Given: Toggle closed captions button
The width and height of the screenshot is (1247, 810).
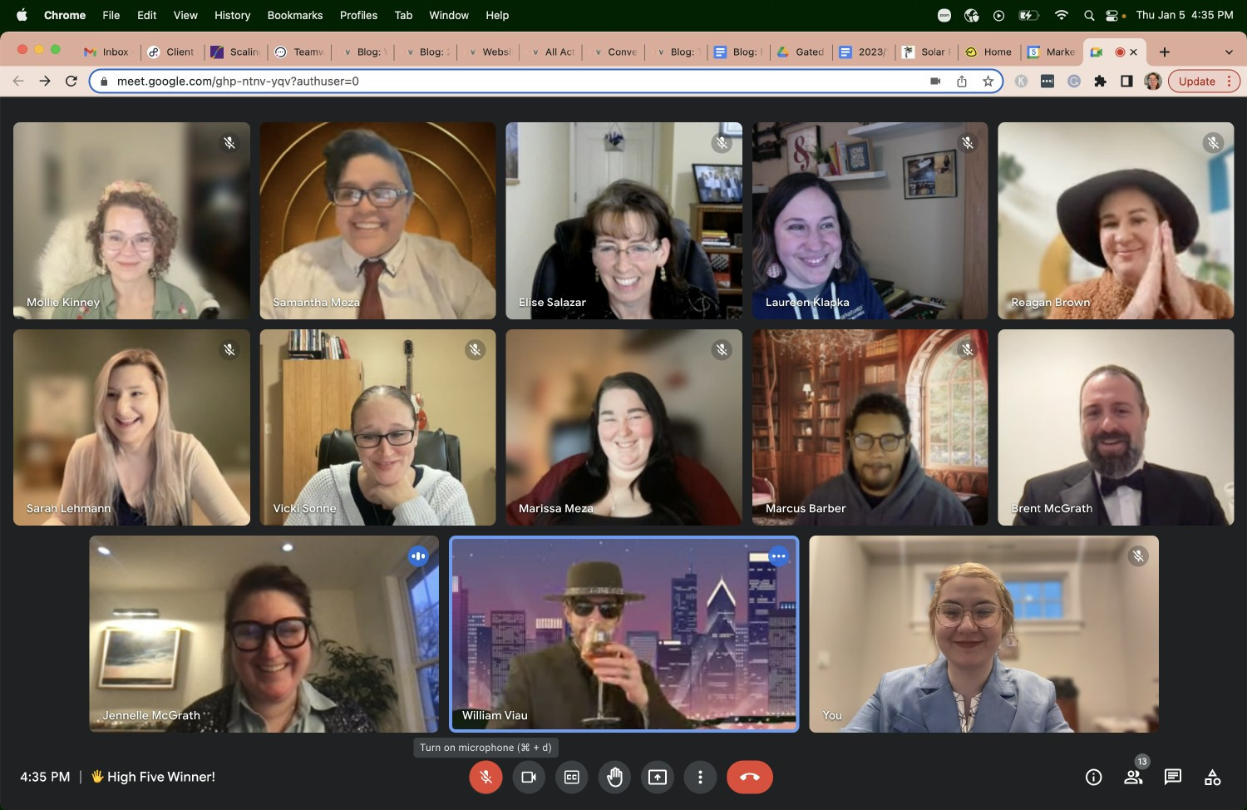Looking at the screenshot, I should [572, 777].
